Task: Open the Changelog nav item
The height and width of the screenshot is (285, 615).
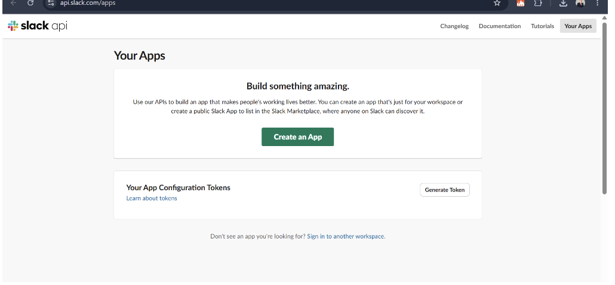Action: click(454, 26)
